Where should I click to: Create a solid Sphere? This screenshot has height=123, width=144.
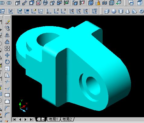tap(114, 11)
